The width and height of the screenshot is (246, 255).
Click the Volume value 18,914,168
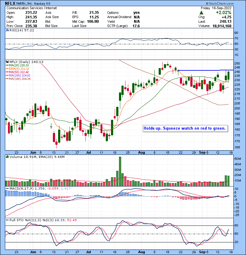(x=222, y=26)
